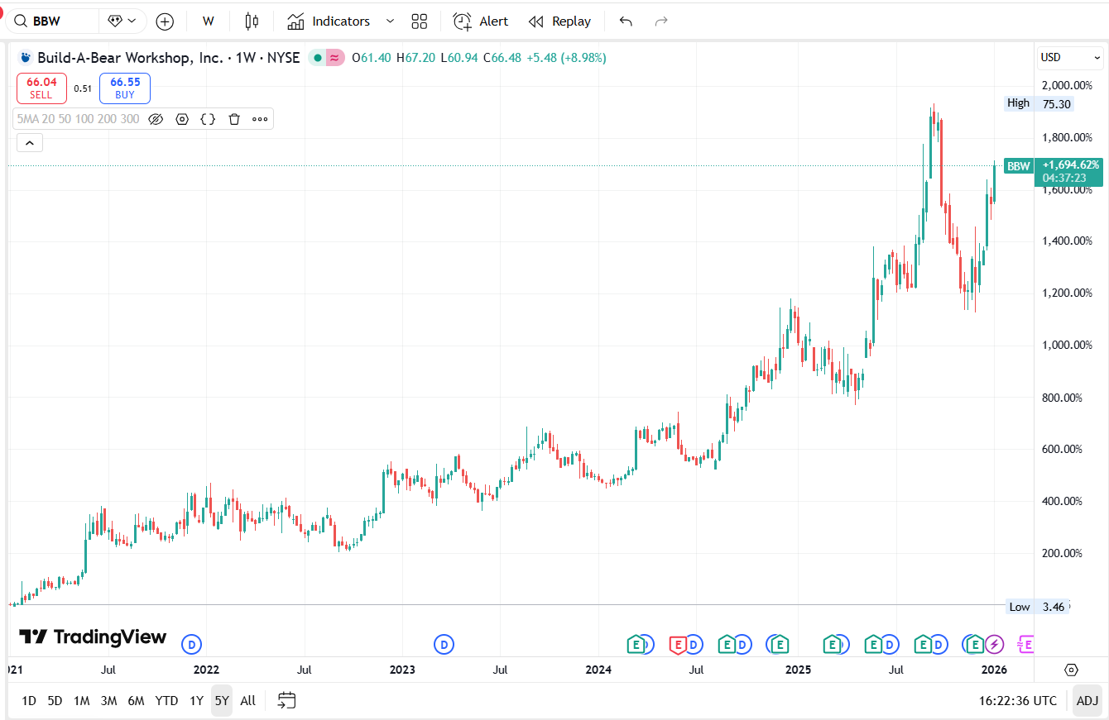Select the YTD time range
Viewport: 1109px width, 720px height.
[x=166, y=701]
